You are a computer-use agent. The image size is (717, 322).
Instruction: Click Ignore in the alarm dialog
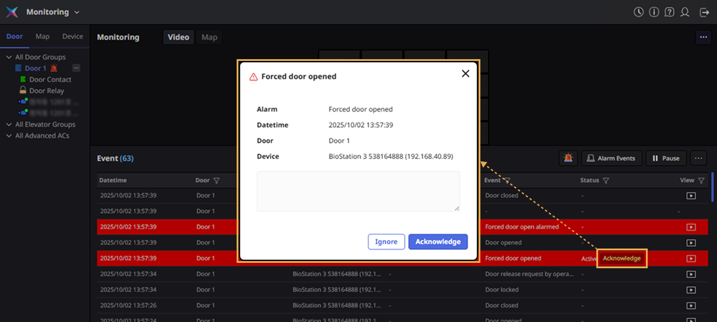(386, 241)
